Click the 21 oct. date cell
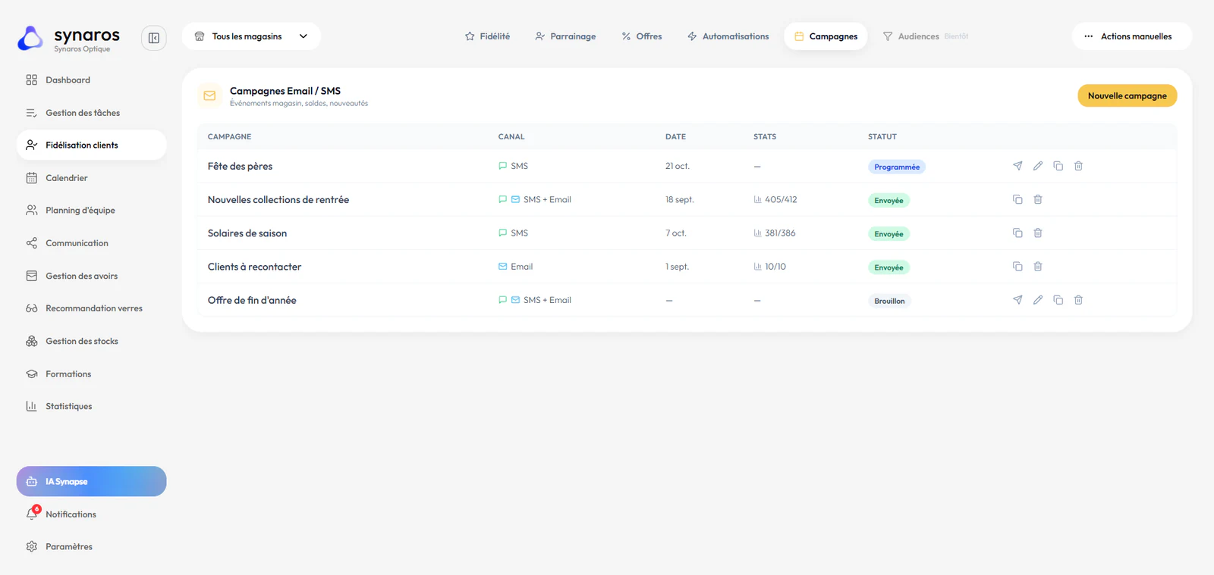The image size is (1214, 575). coord(678,166)
